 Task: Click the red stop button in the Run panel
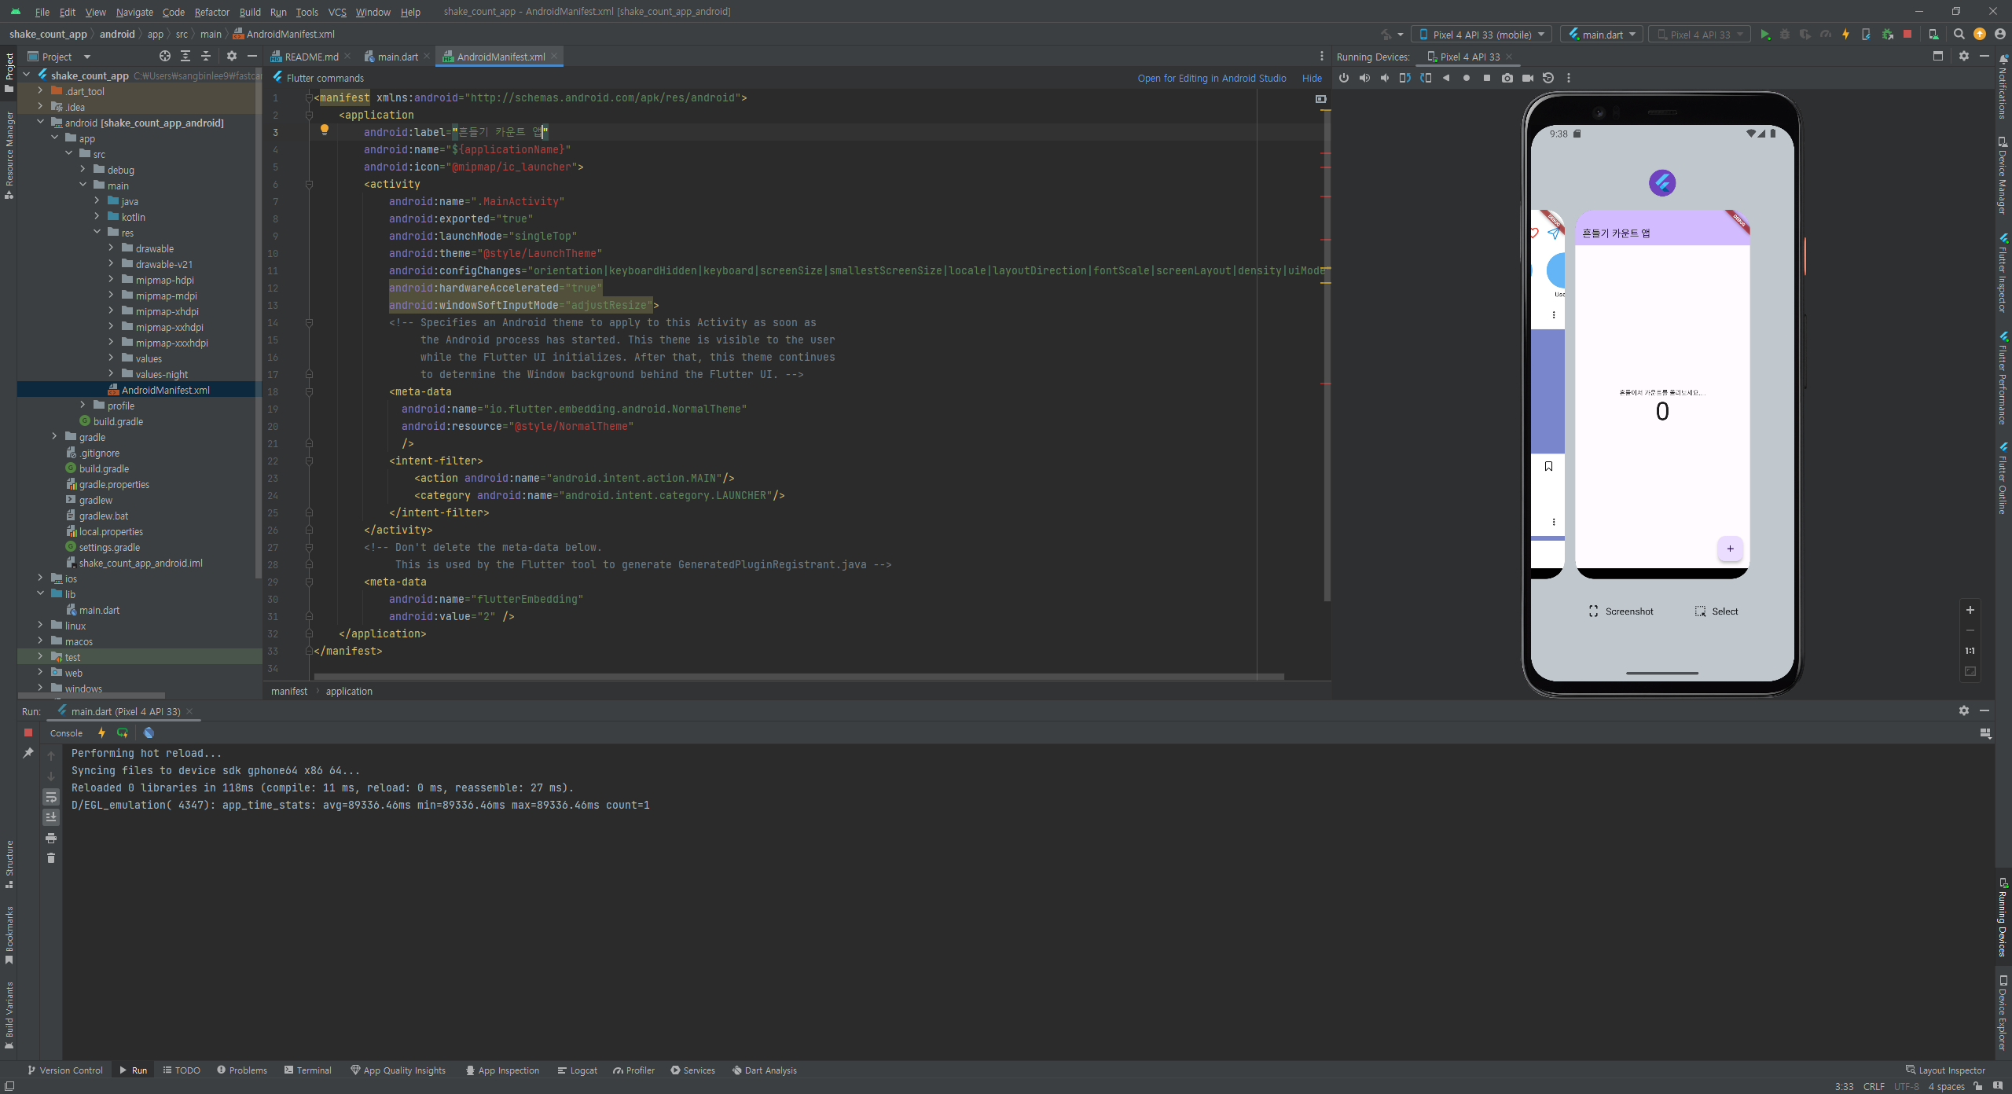tap(28, 732)
